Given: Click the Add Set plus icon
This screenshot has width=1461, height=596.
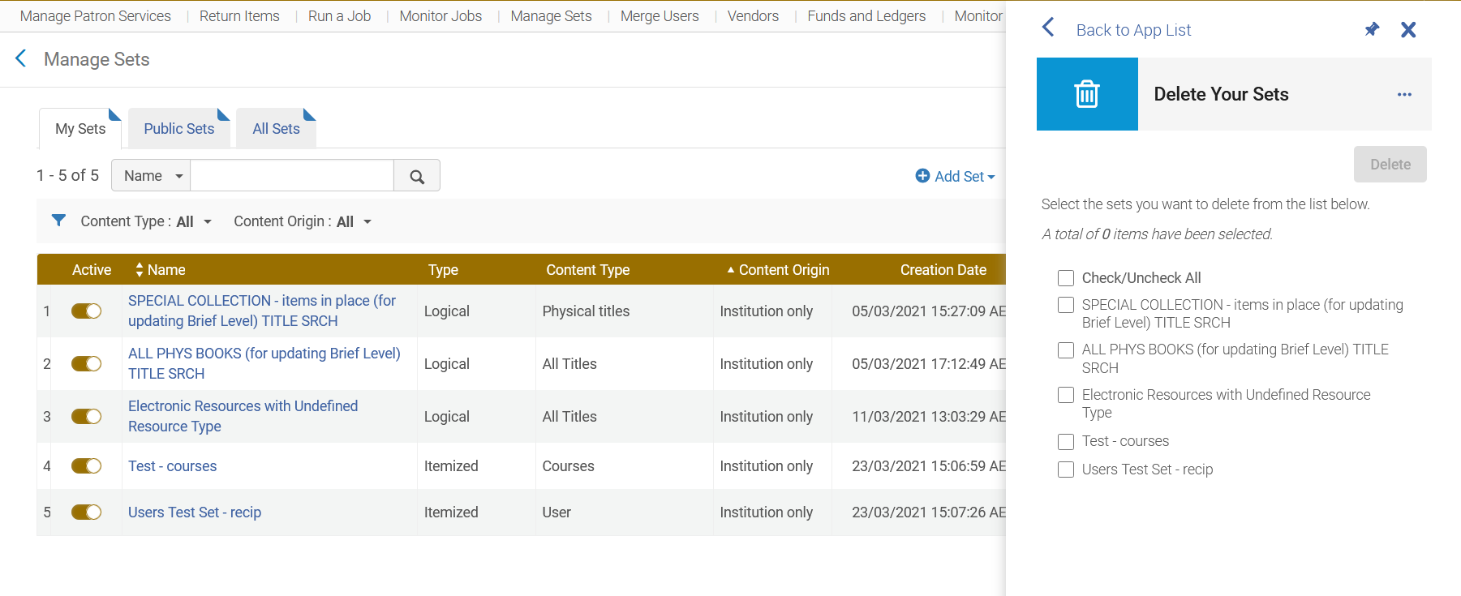Looking at the screenshot, I should (x=922, y=176).
